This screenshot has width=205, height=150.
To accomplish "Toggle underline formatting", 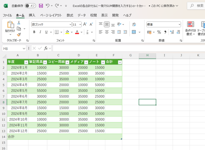I will [46, 32].
